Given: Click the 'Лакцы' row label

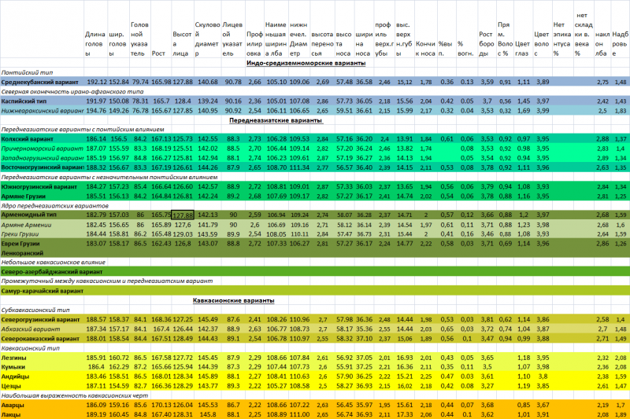Looking at the screenshot, I should (11, 415).
